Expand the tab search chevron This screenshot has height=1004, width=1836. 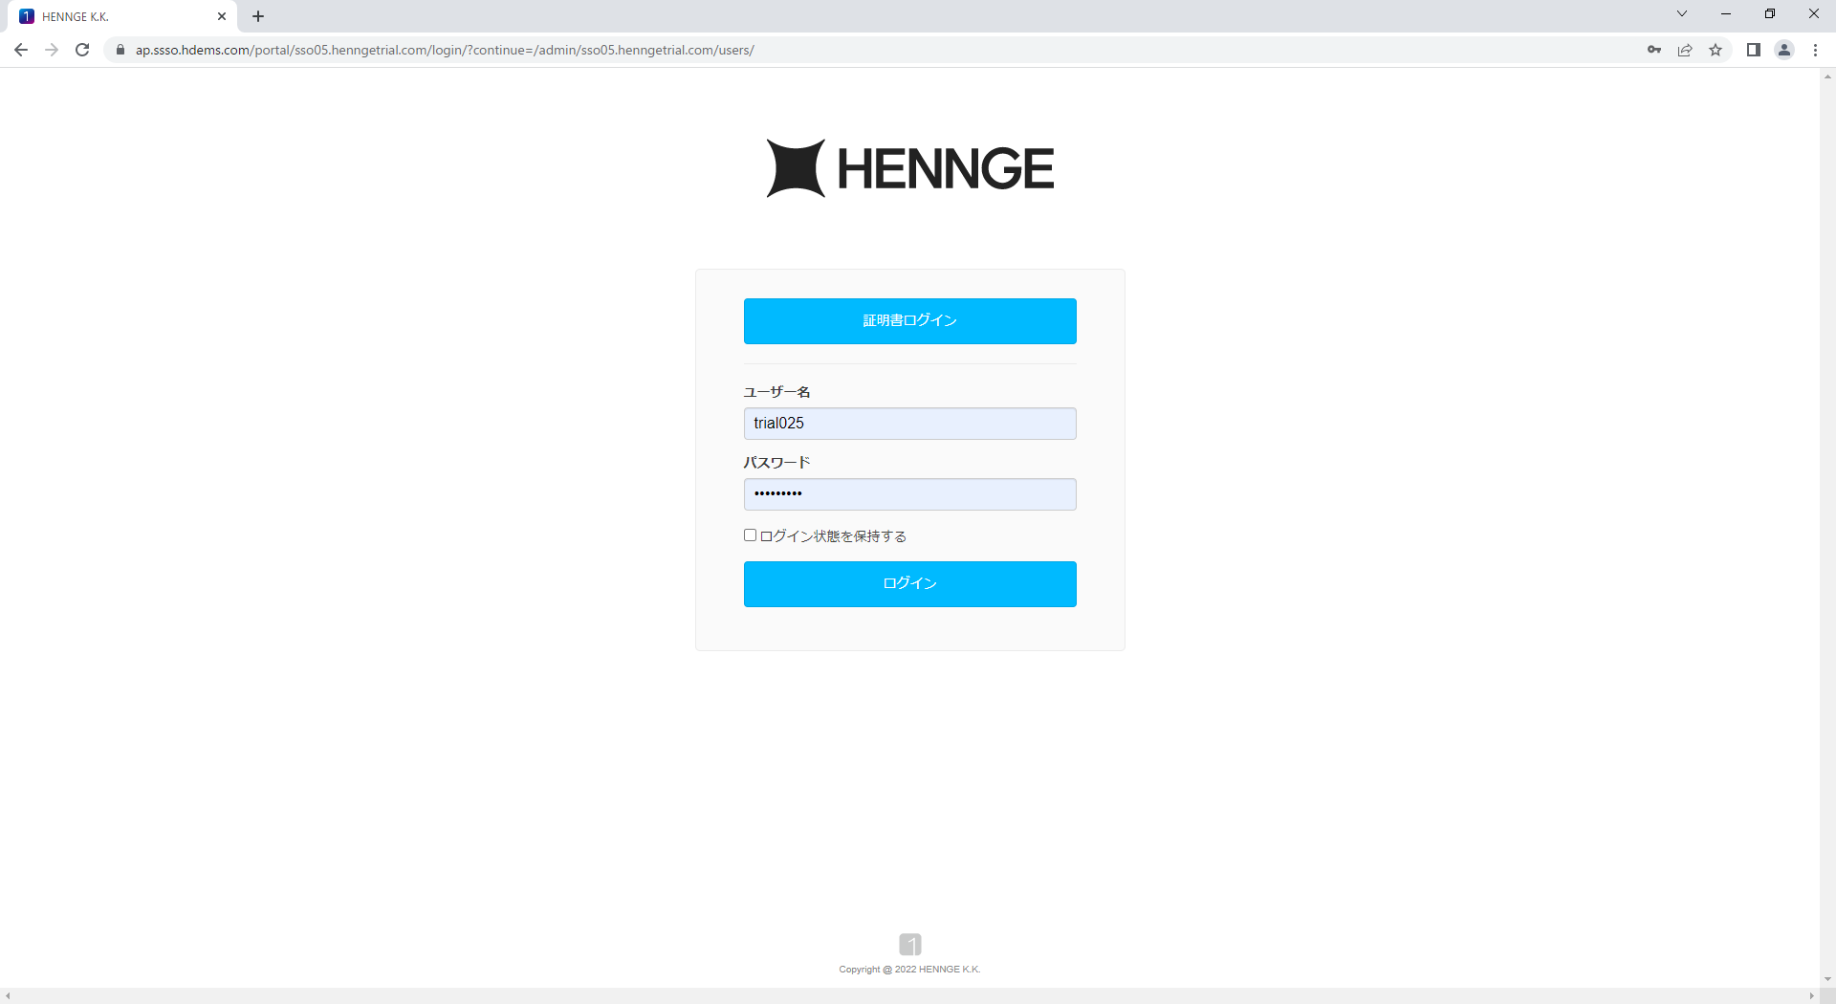click(x=1682, y=14)
